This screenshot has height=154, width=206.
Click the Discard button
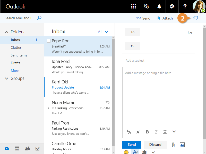(155, 145)
